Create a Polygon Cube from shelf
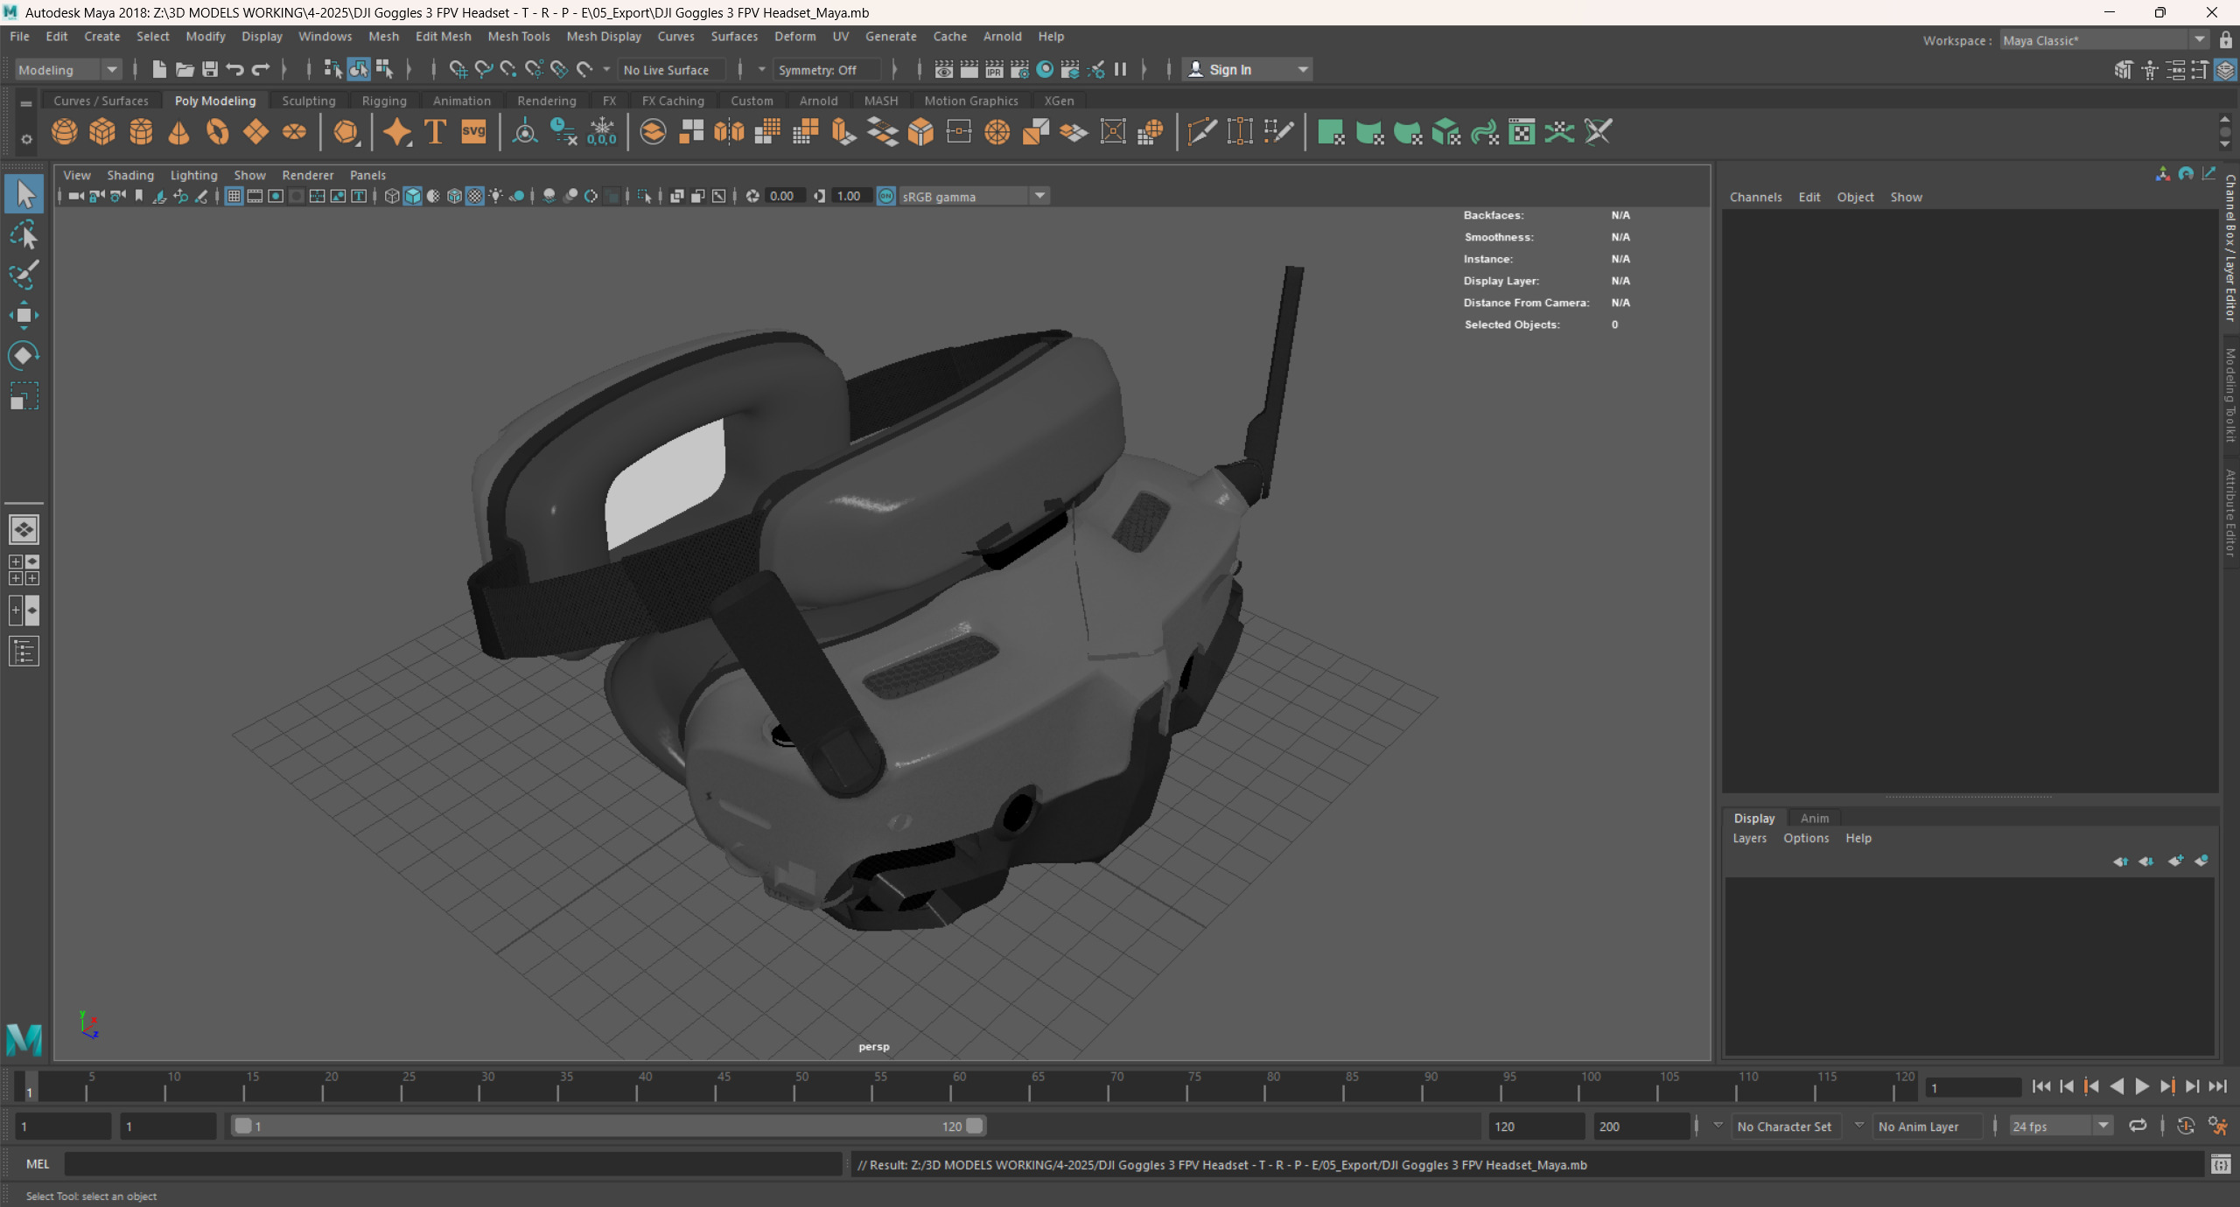Viewport: 2240px width, 1207px height. 102,132
